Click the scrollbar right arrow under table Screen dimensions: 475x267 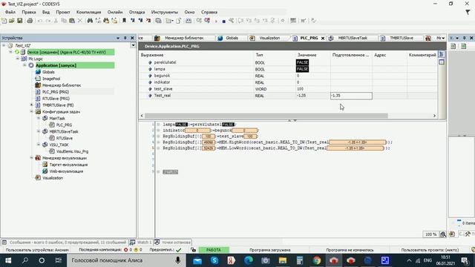[x=434, y=116]
